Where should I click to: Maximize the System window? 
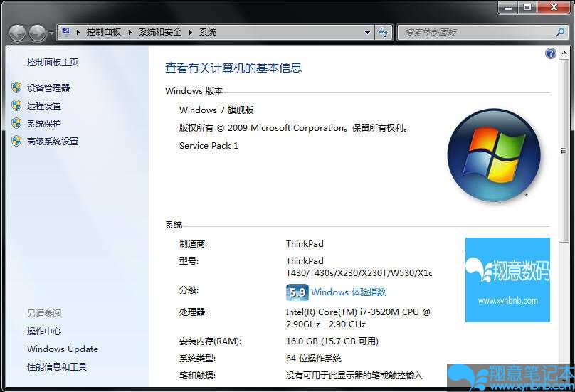tap(527, 7)
